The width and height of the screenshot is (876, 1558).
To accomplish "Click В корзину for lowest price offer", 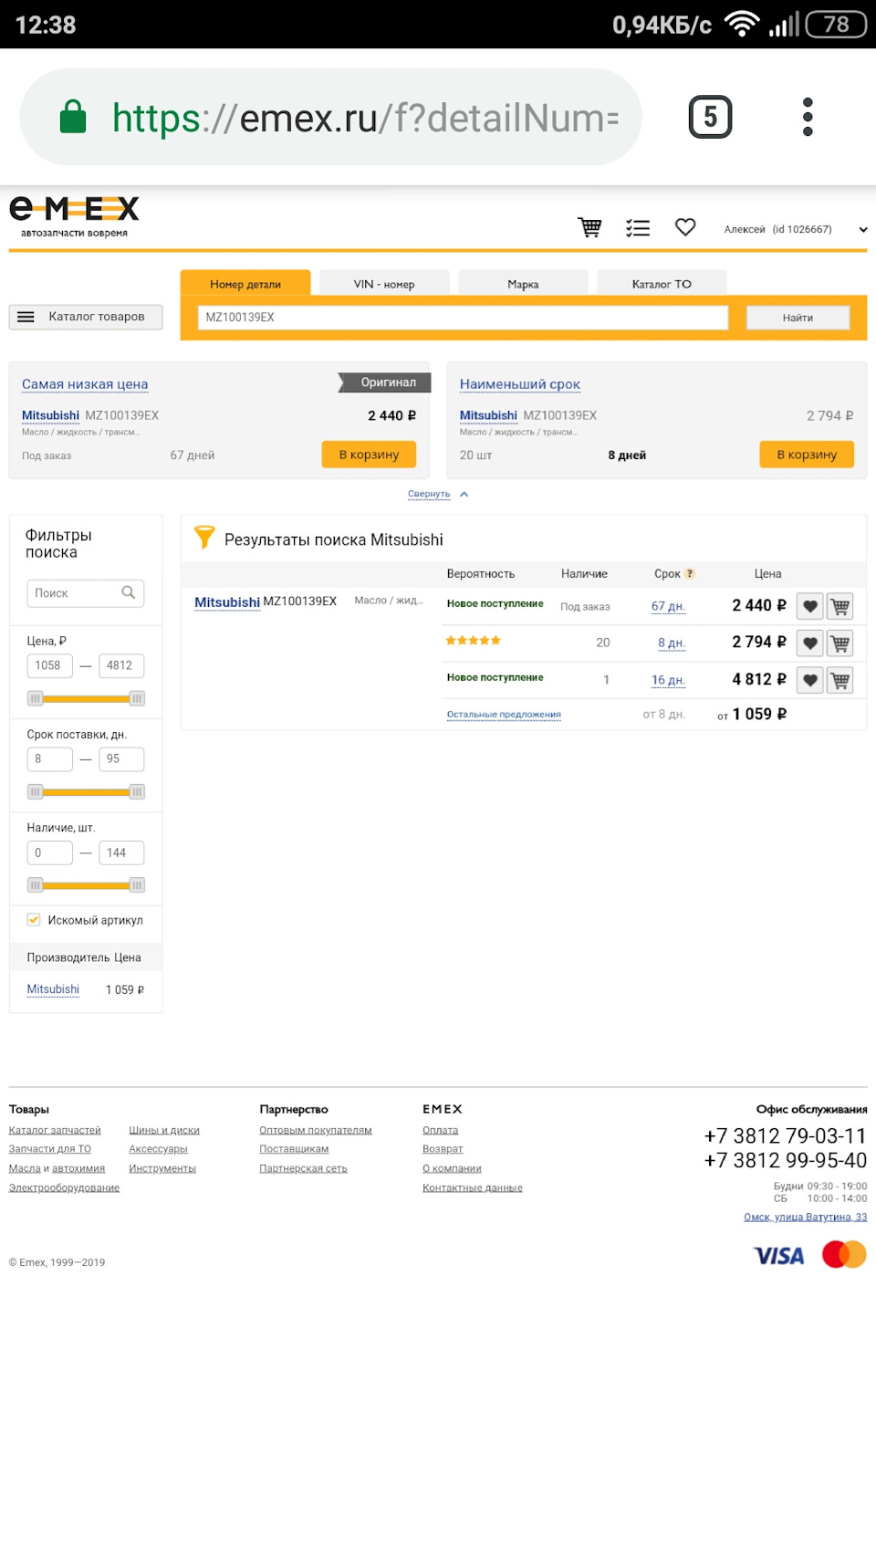I will point(369,455).
